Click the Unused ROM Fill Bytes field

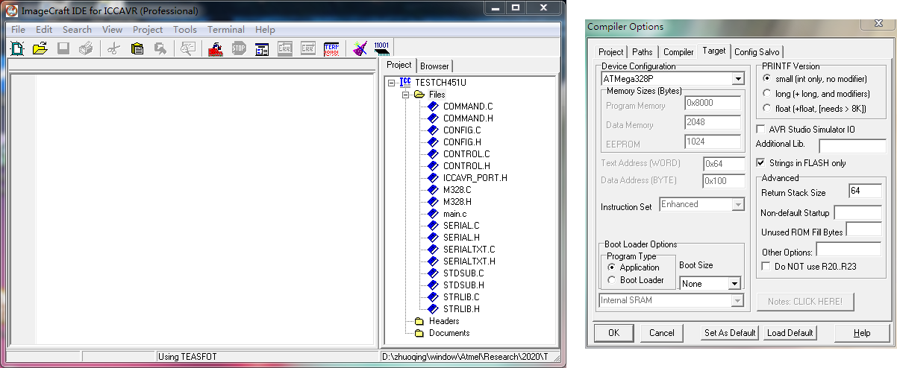863,230
